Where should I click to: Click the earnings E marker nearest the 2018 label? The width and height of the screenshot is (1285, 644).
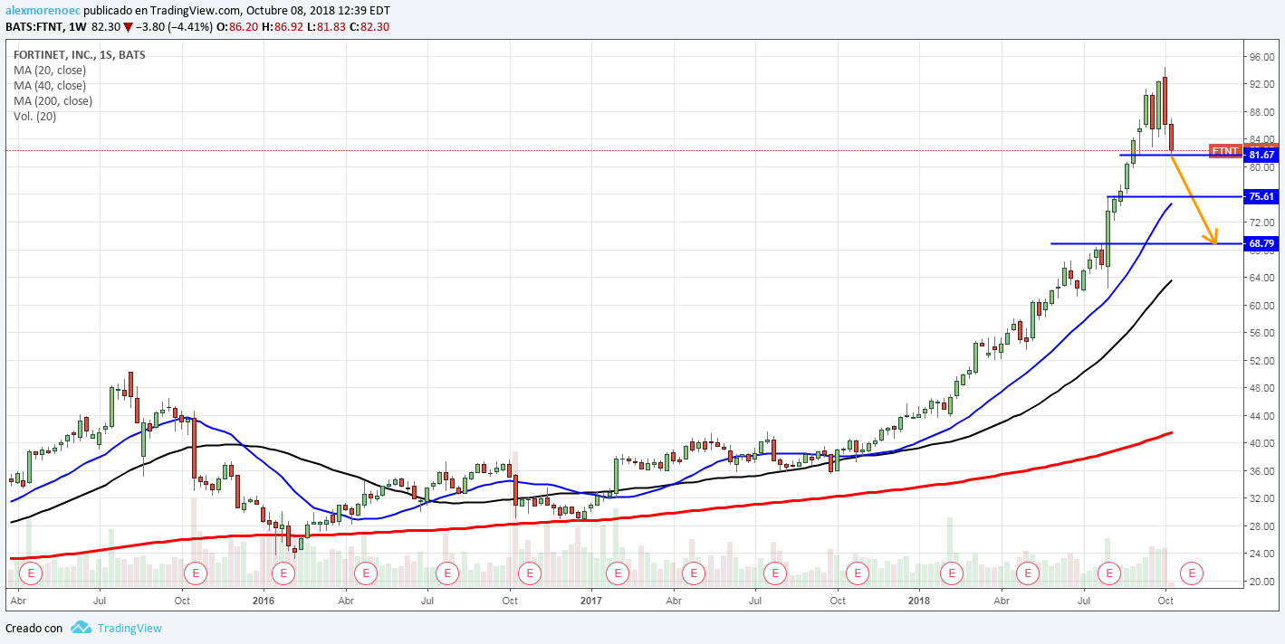(951, 573)
